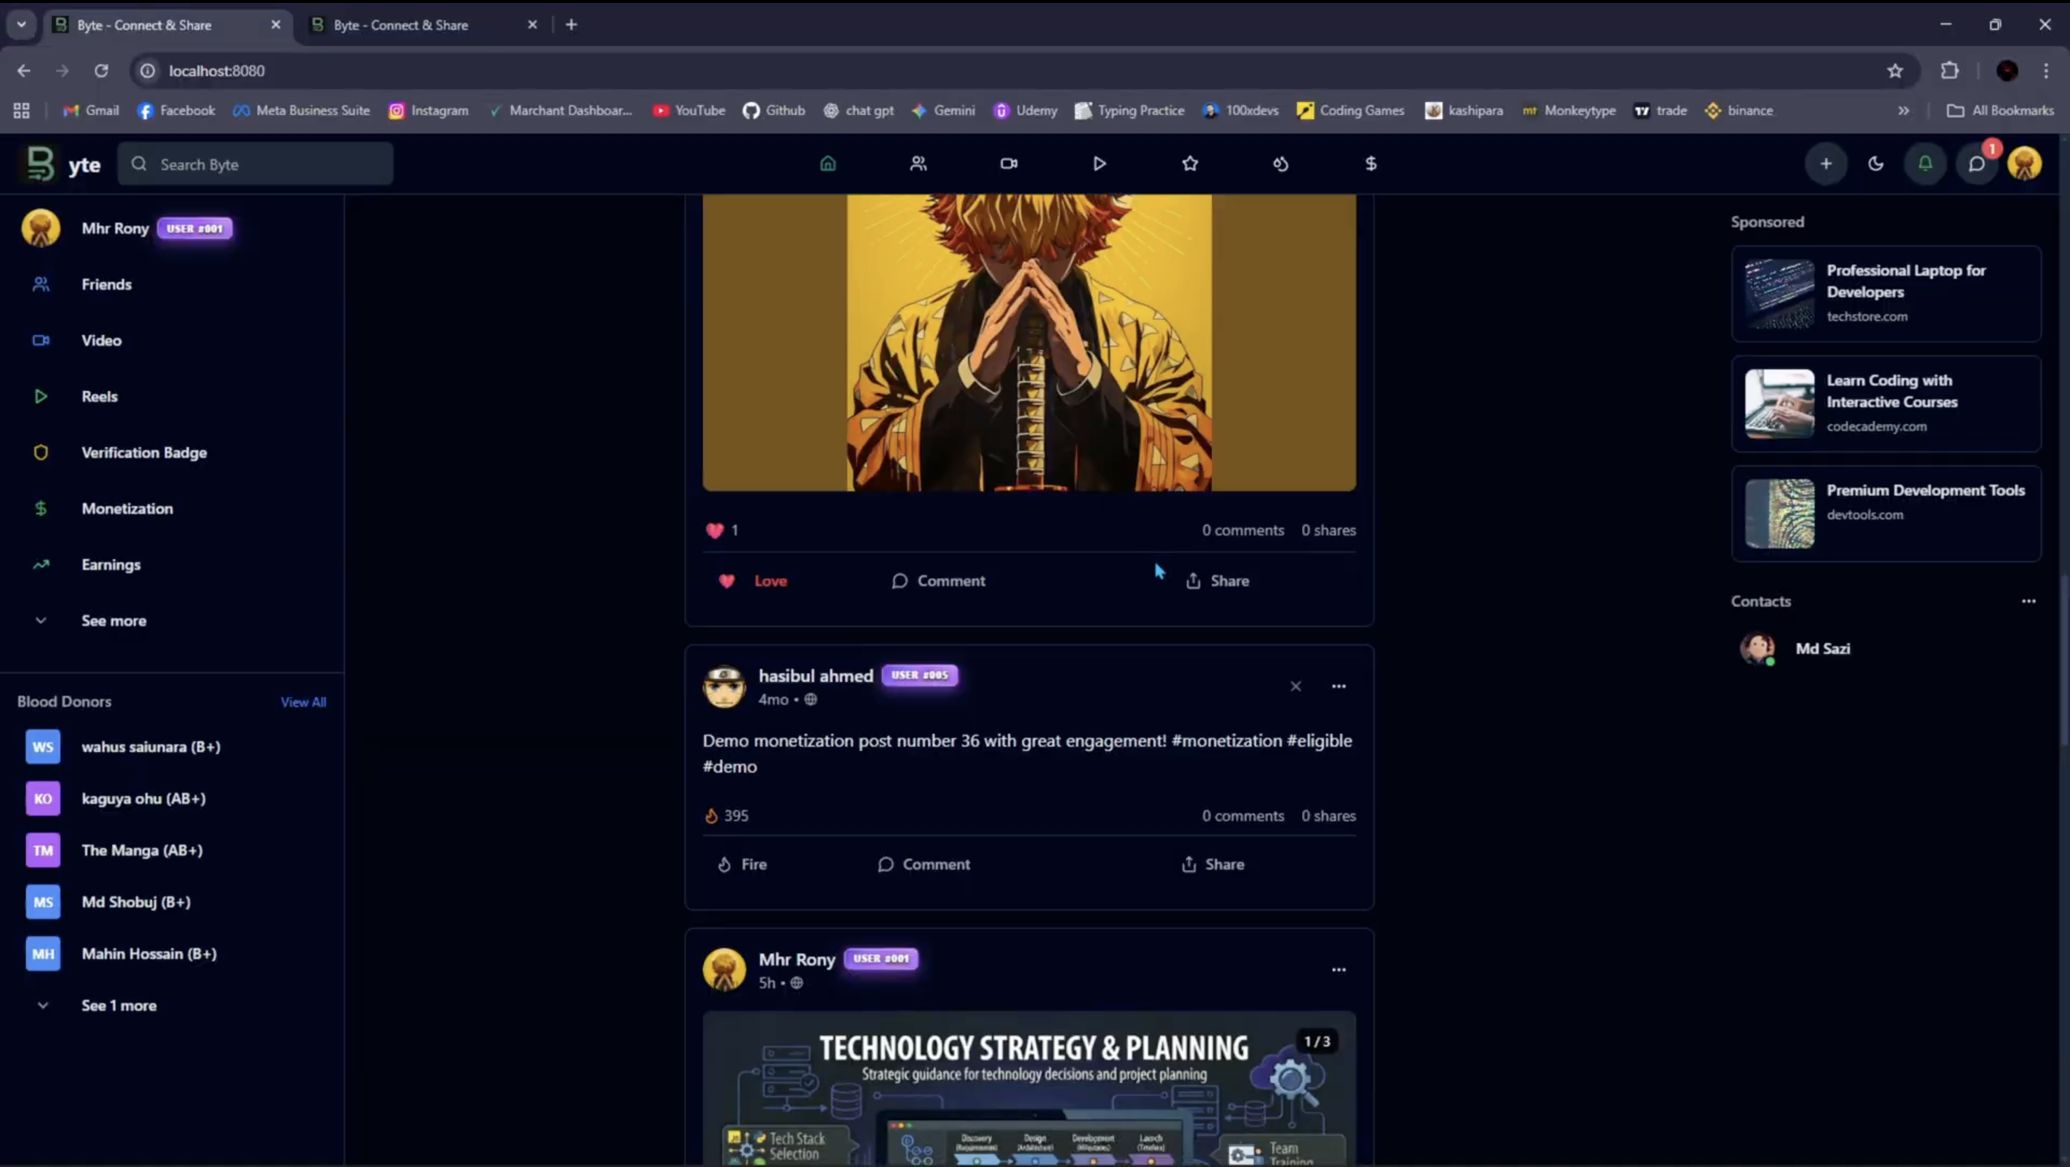Love hasibul ahmed's post with Fire reaction

741,864
